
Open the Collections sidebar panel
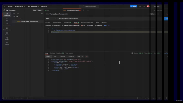(7, 14)
